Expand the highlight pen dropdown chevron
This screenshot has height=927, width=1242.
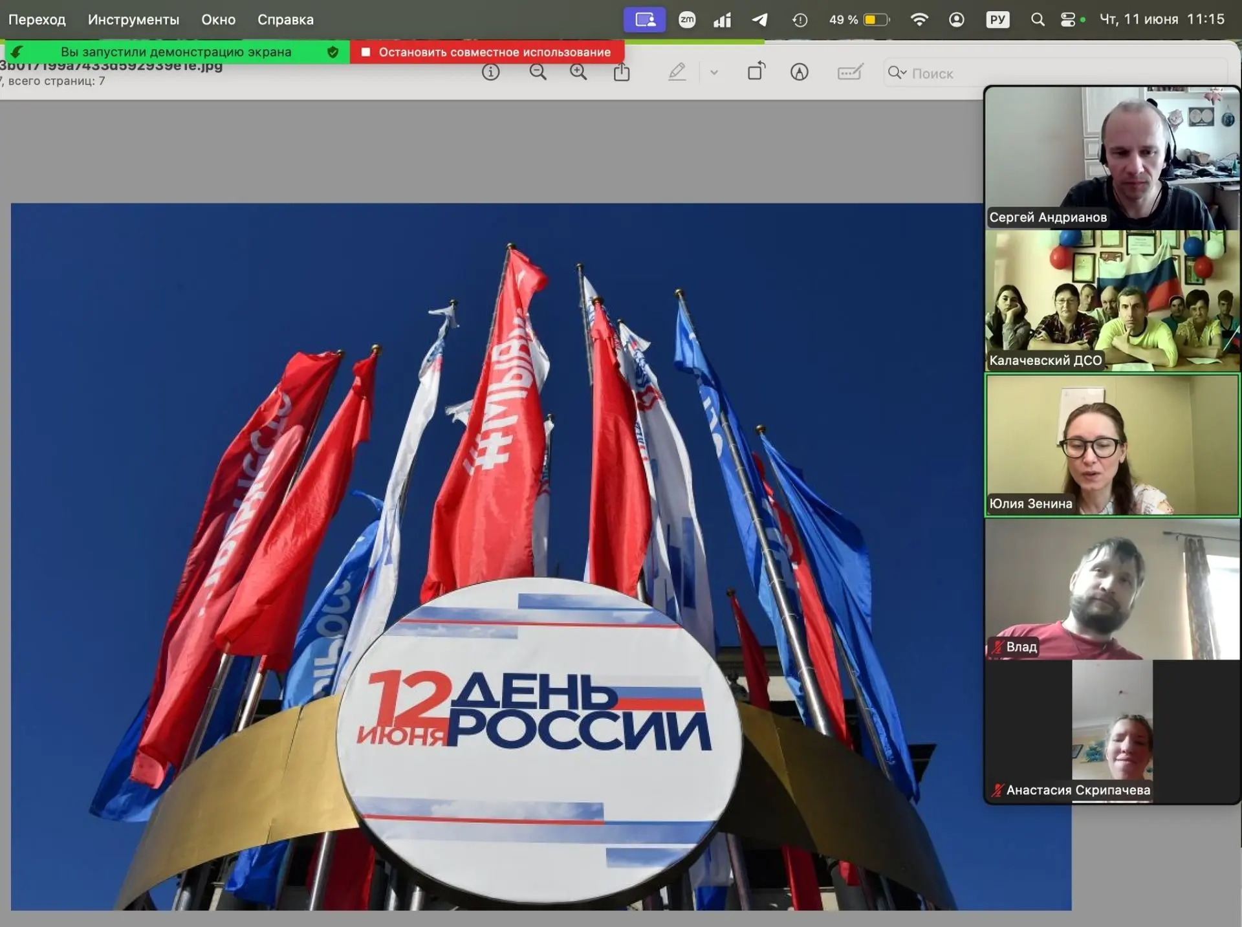click(714, 72)
